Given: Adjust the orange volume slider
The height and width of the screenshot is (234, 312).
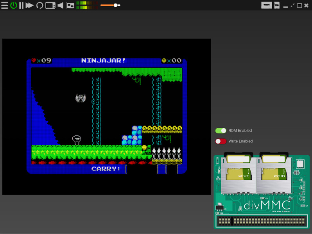Looking at the screenshot, I should [110, 5].
